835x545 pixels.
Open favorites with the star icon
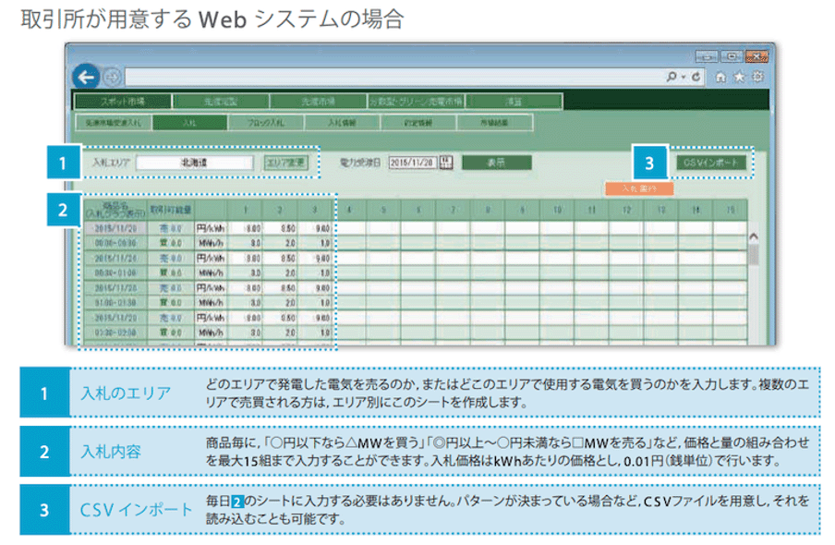coord(741,78)
